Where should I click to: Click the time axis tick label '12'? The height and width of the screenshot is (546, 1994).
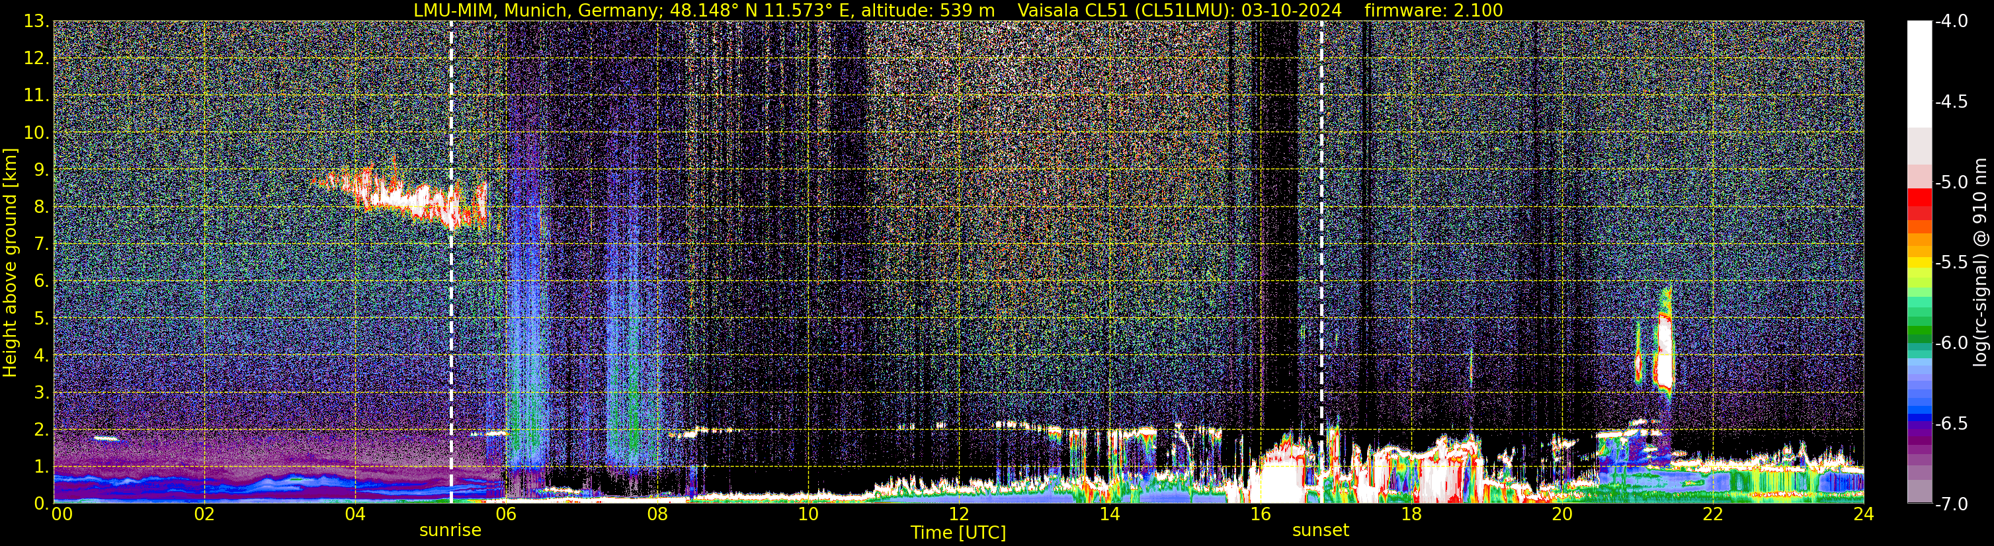point(958,515)
